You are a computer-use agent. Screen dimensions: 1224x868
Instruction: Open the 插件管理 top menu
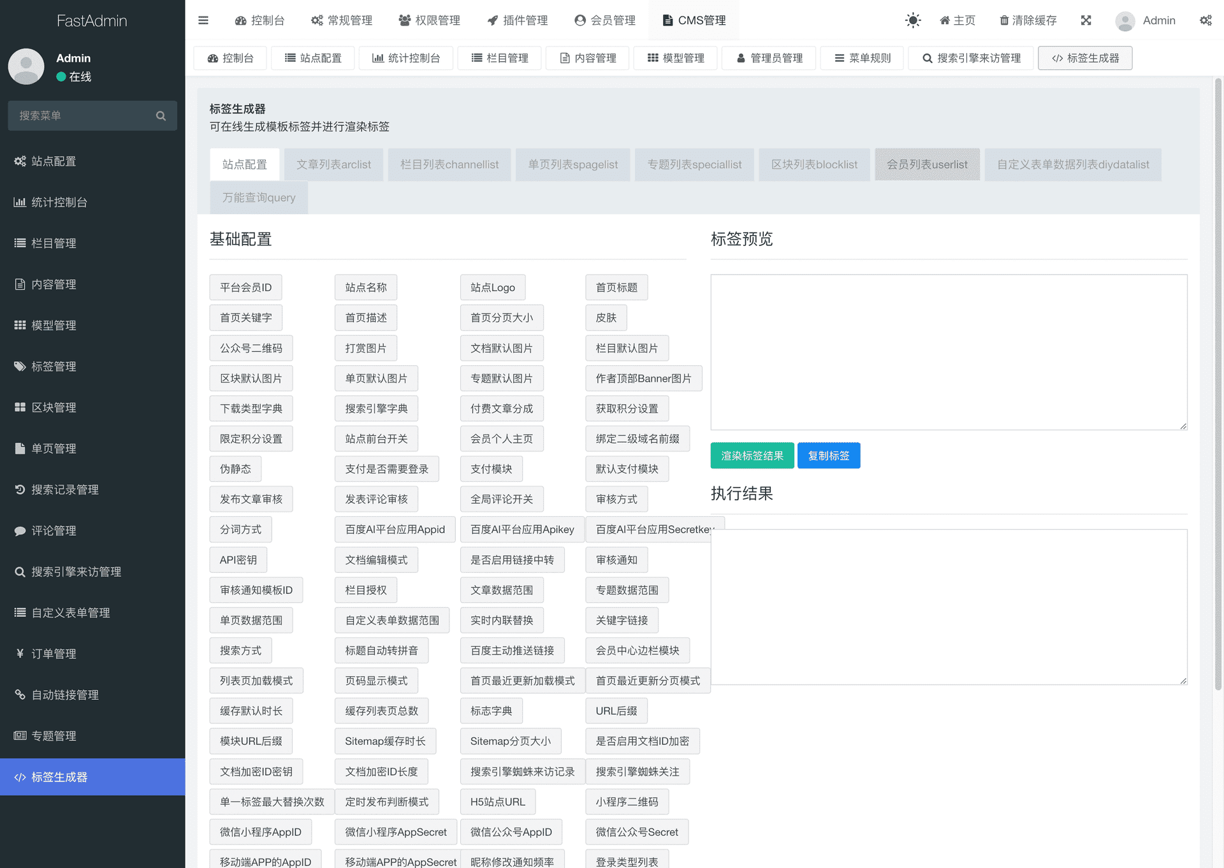pos(517,20)
